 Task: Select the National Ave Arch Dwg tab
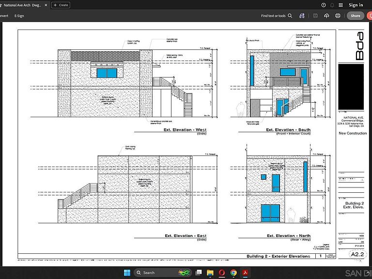(23, 5)
